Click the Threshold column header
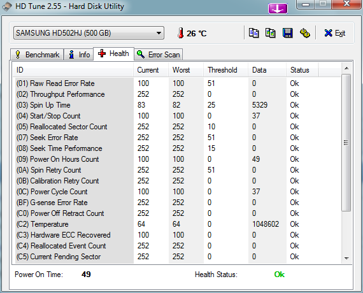 coord(225,70)
